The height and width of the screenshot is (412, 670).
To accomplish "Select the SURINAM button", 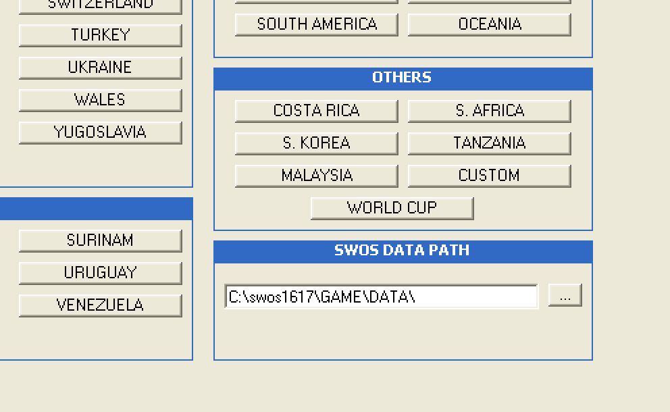I will 100,240.
